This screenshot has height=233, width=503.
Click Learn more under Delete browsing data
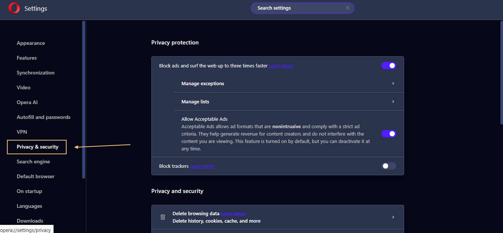[x=233, y=213]
